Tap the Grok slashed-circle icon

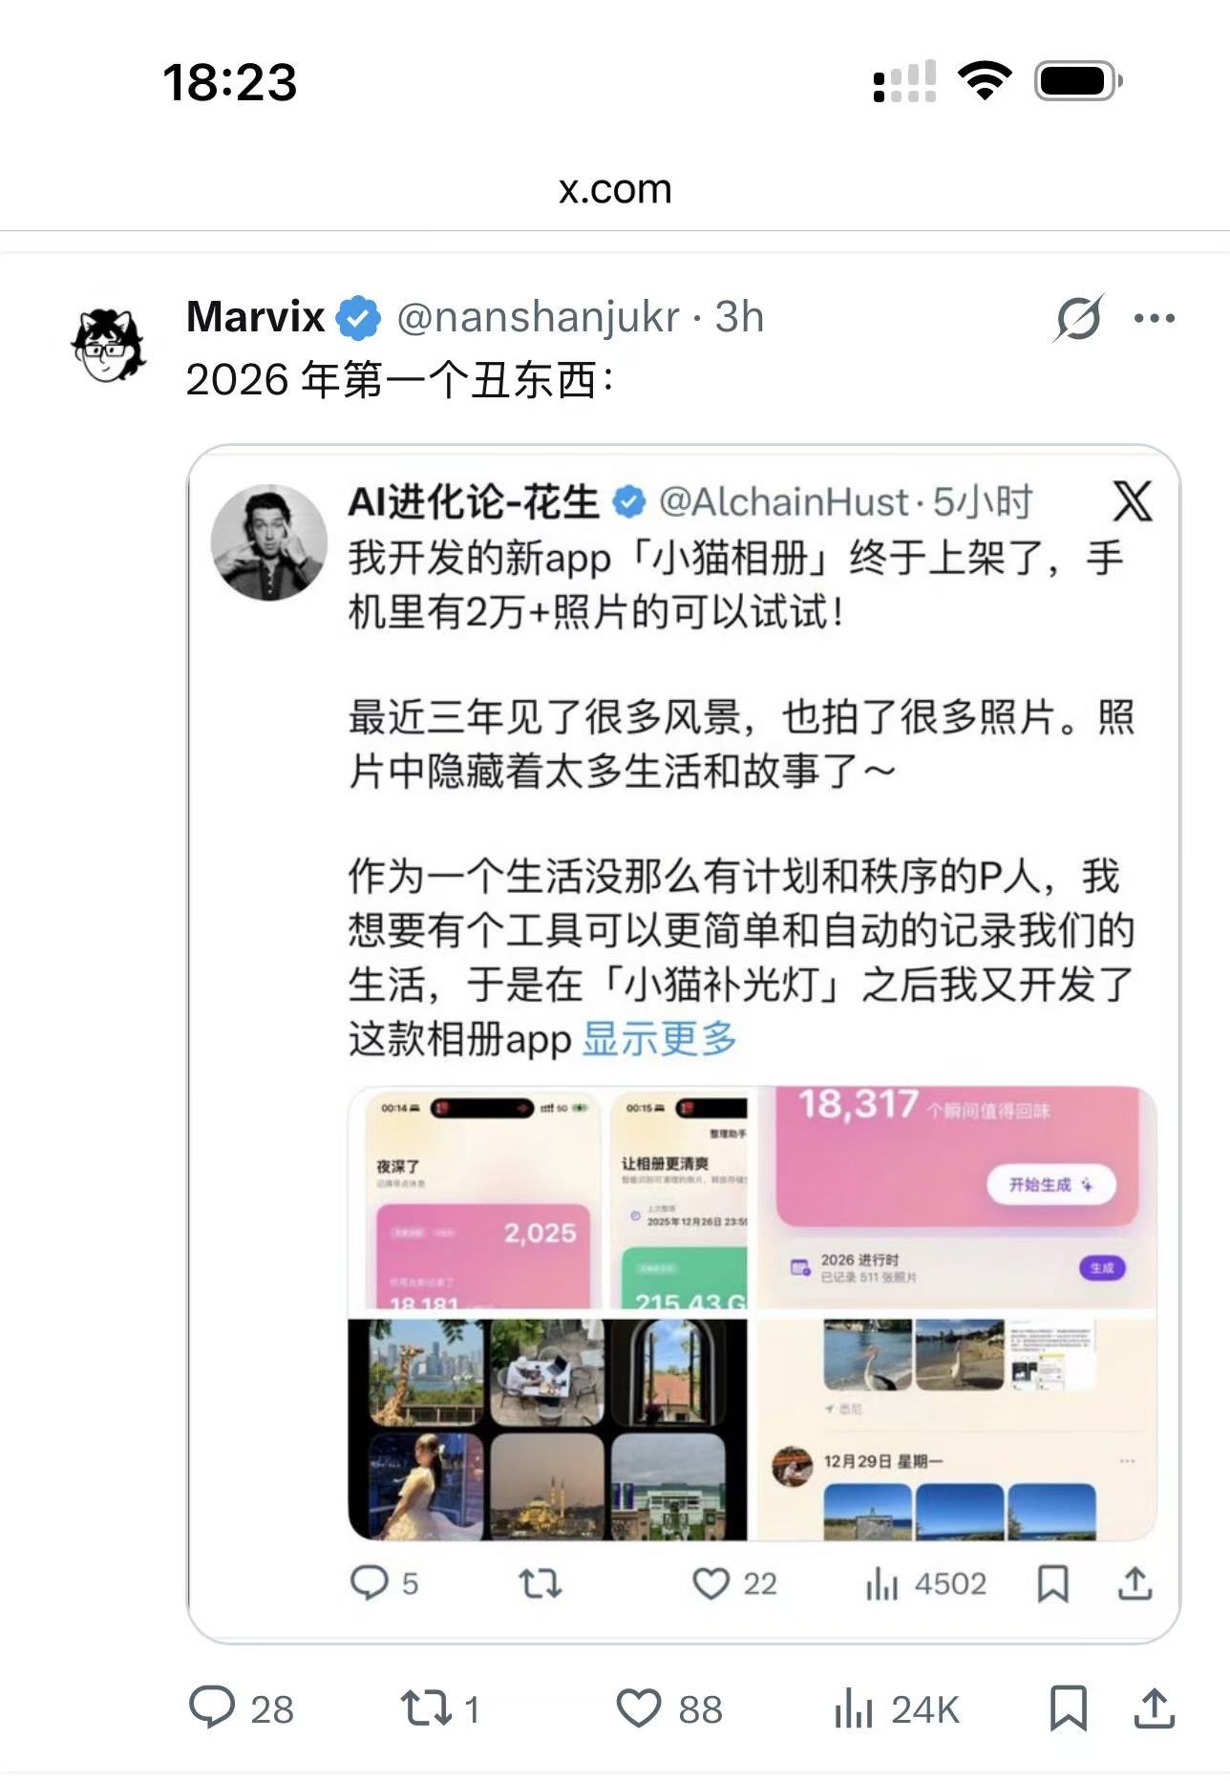[x=1079, y=318]
